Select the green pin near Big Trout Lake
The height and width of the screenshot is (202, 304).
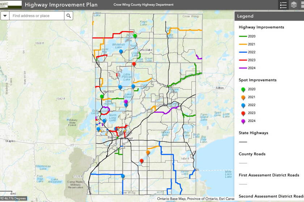point(135,36)
